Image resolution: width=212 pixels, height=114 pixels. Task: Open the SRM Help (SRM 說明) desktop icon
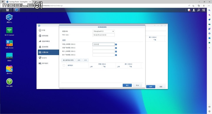pos(9,82)
